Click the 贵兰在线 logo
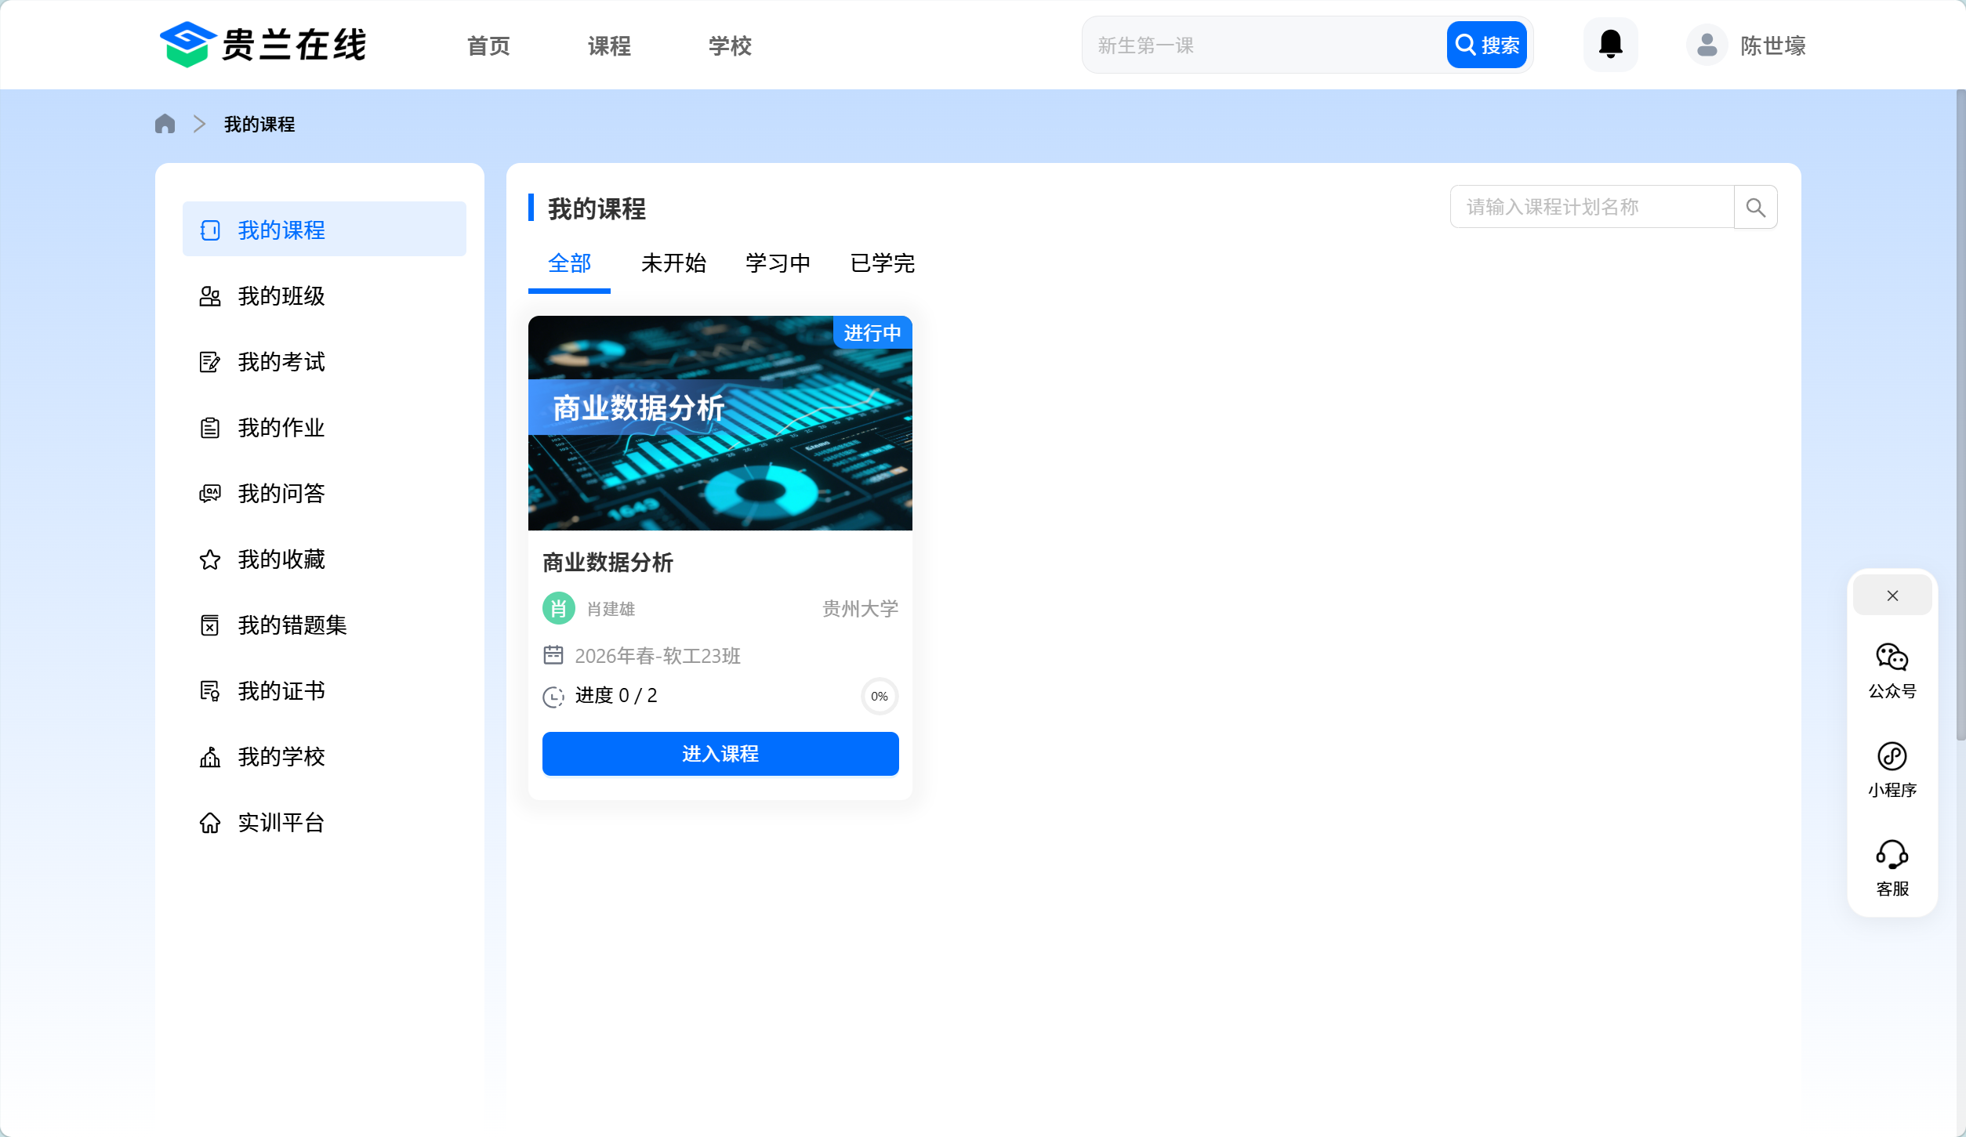This screenshot has height=1137, width=1966. click(x=263, y=45)
